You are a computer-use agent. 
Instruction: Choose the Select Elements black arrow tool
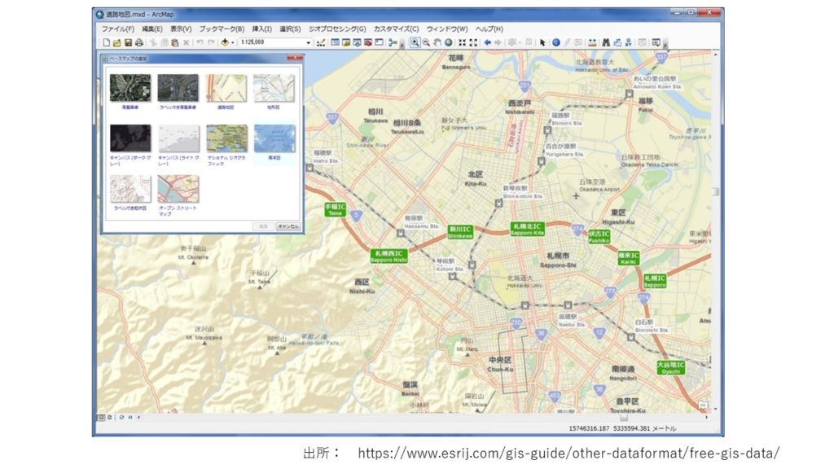(x=542, y=42)
